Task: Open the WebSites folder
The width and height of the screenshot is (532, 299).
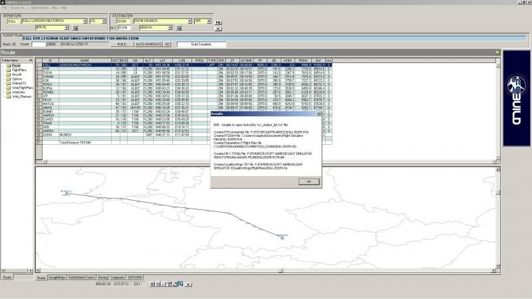Action: click(15, 92)
